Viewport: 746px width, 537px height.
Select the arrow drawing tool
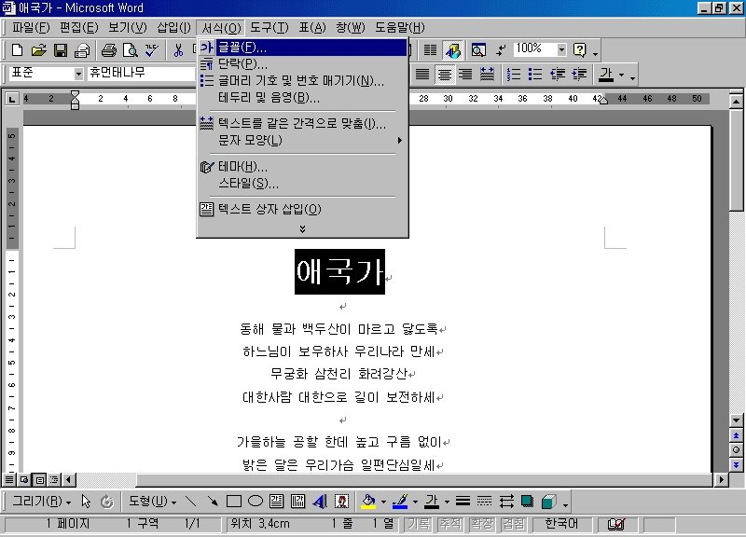(x=213, y=501)
